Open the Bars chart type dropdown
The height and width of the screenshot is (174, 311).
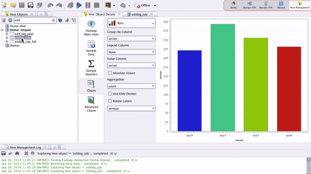pyautogui.click(x=131, y=23)
